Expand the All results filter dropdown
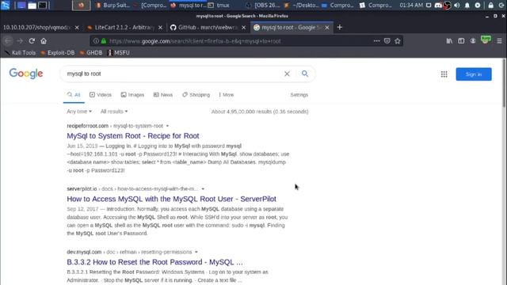 point(114,111)
